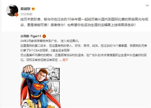Open the post options chevron menu
This screenshot has width=151, height=108.
[147, 5]
